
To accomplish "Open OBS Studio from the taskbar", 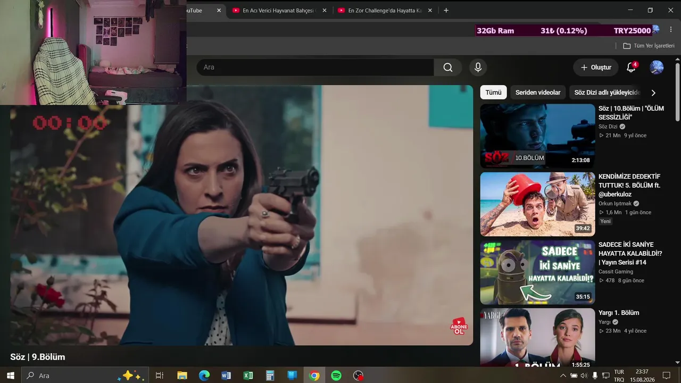I will (359, 376).
